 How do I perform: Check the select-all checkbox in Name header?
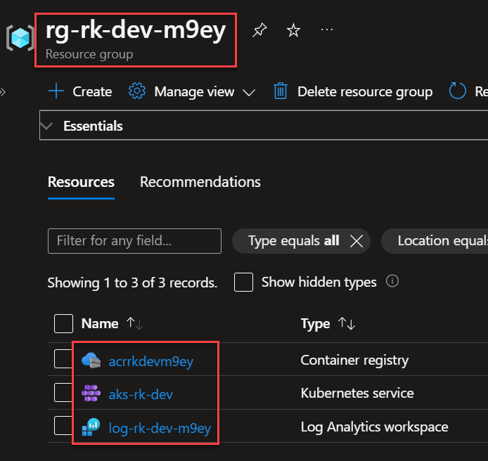coord(63,323)
